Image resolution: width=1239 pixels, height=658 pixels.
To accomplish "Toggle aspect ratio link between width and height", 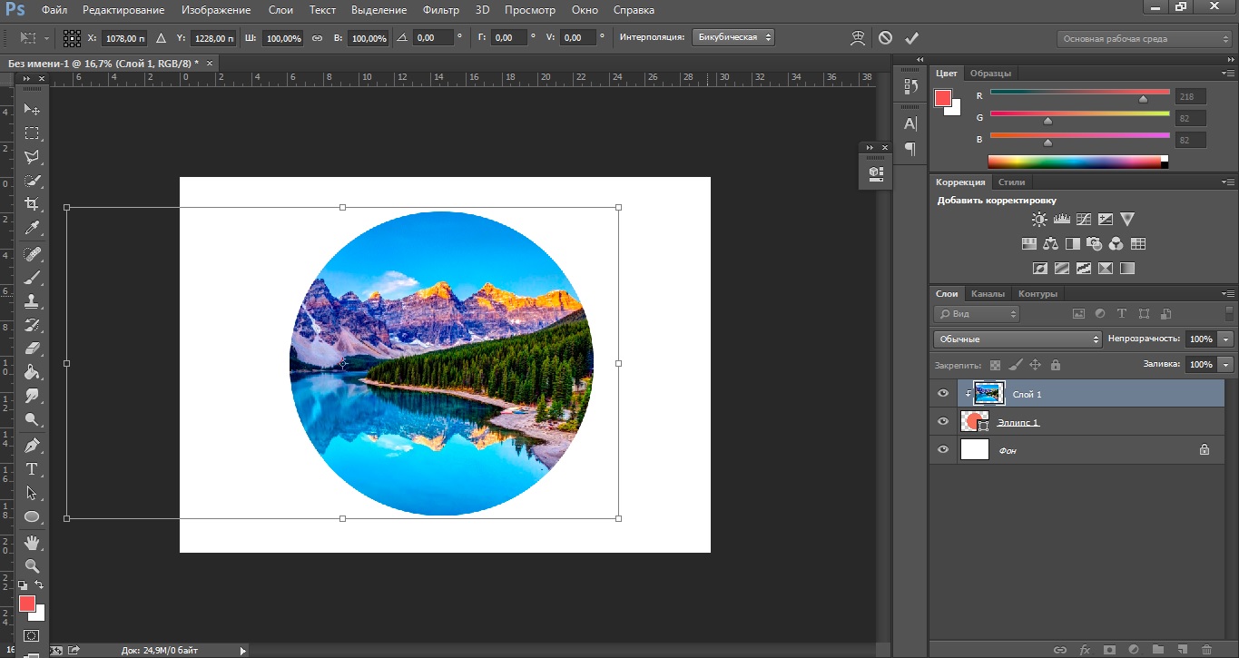I will tap(317, 38).
